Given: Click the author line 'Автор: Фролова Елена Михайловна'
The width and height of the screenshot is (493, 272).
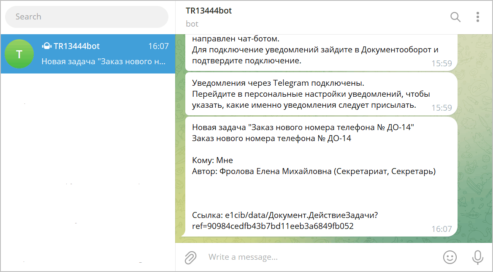Looking at the screenshot, I should (262, 171).
